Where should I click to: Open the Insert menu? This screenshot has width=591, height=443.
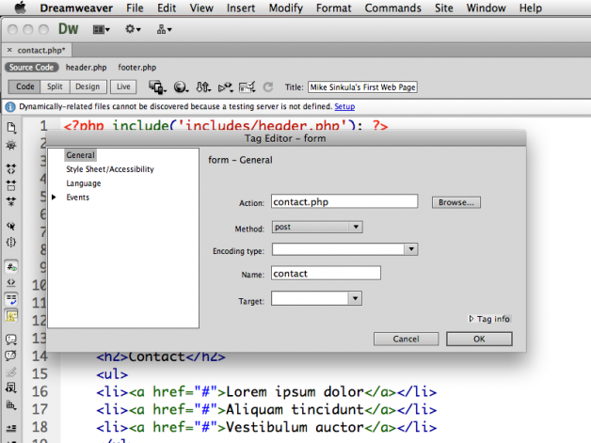241,8
